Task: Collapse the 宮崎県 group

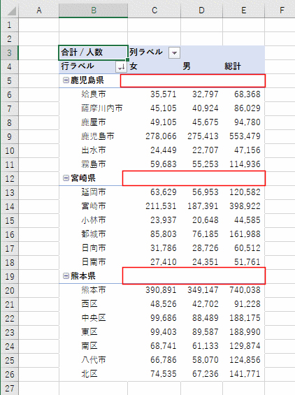Action: pyautogui.click(x=66, y=178)
